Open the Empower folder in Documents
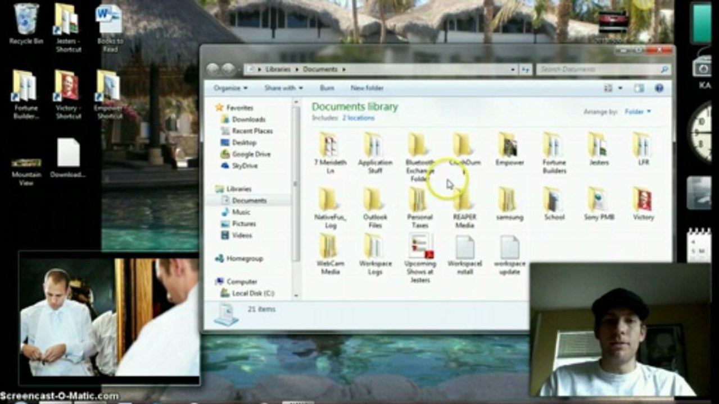The height and width of the screenshot is (404, 719). [509, 149]
